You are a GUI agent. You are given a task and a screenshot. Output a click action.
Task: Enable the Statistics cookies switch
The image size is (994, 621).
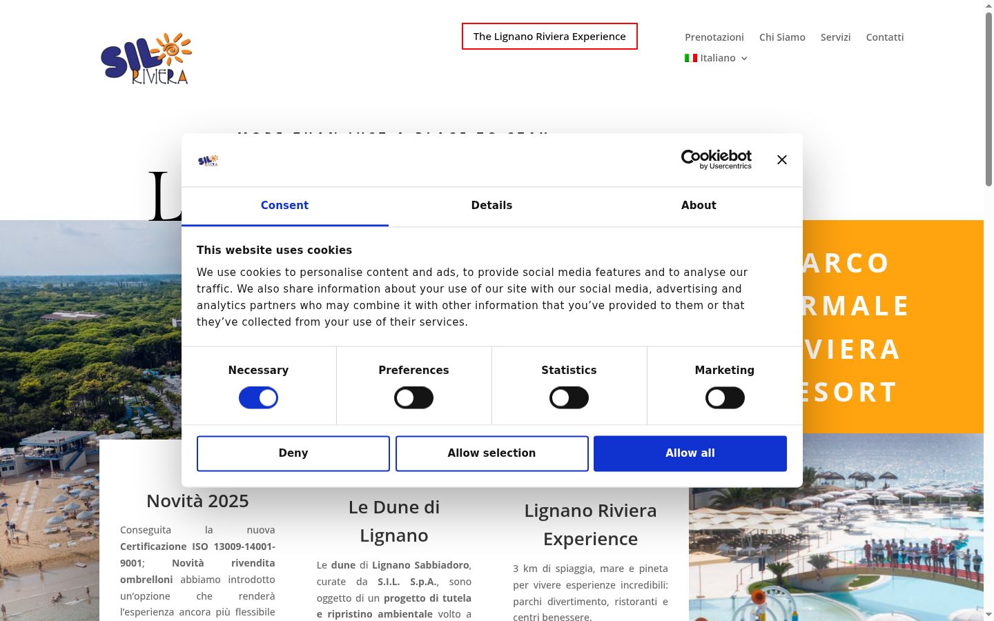569,398
